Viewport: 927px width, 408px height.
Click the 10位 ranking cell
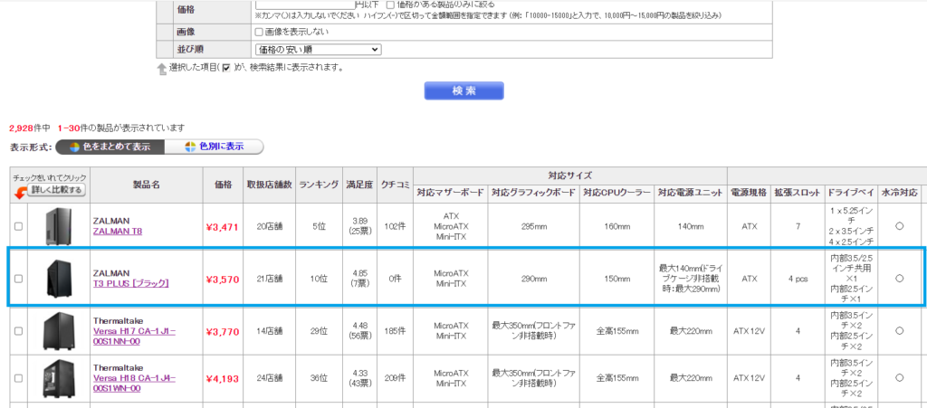coord(320,278)
